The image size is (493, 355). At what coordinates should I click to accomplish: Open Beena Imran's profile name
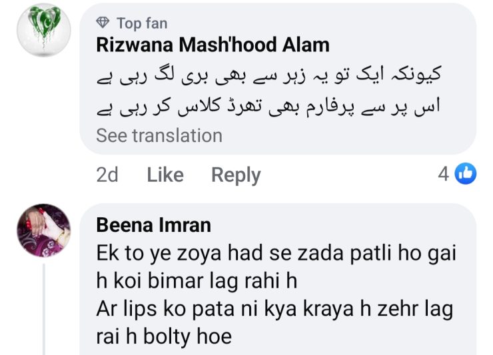(x=153, y=225)
